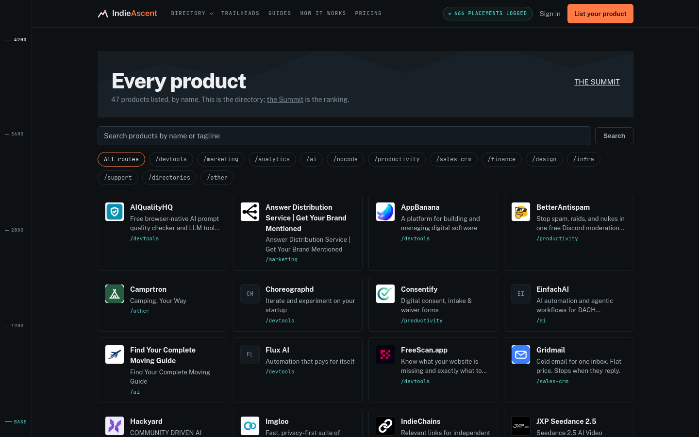Filter by /sales-crm route chip
The width and height of the screenshot is (699, 437).
click(x=453, y=159)
